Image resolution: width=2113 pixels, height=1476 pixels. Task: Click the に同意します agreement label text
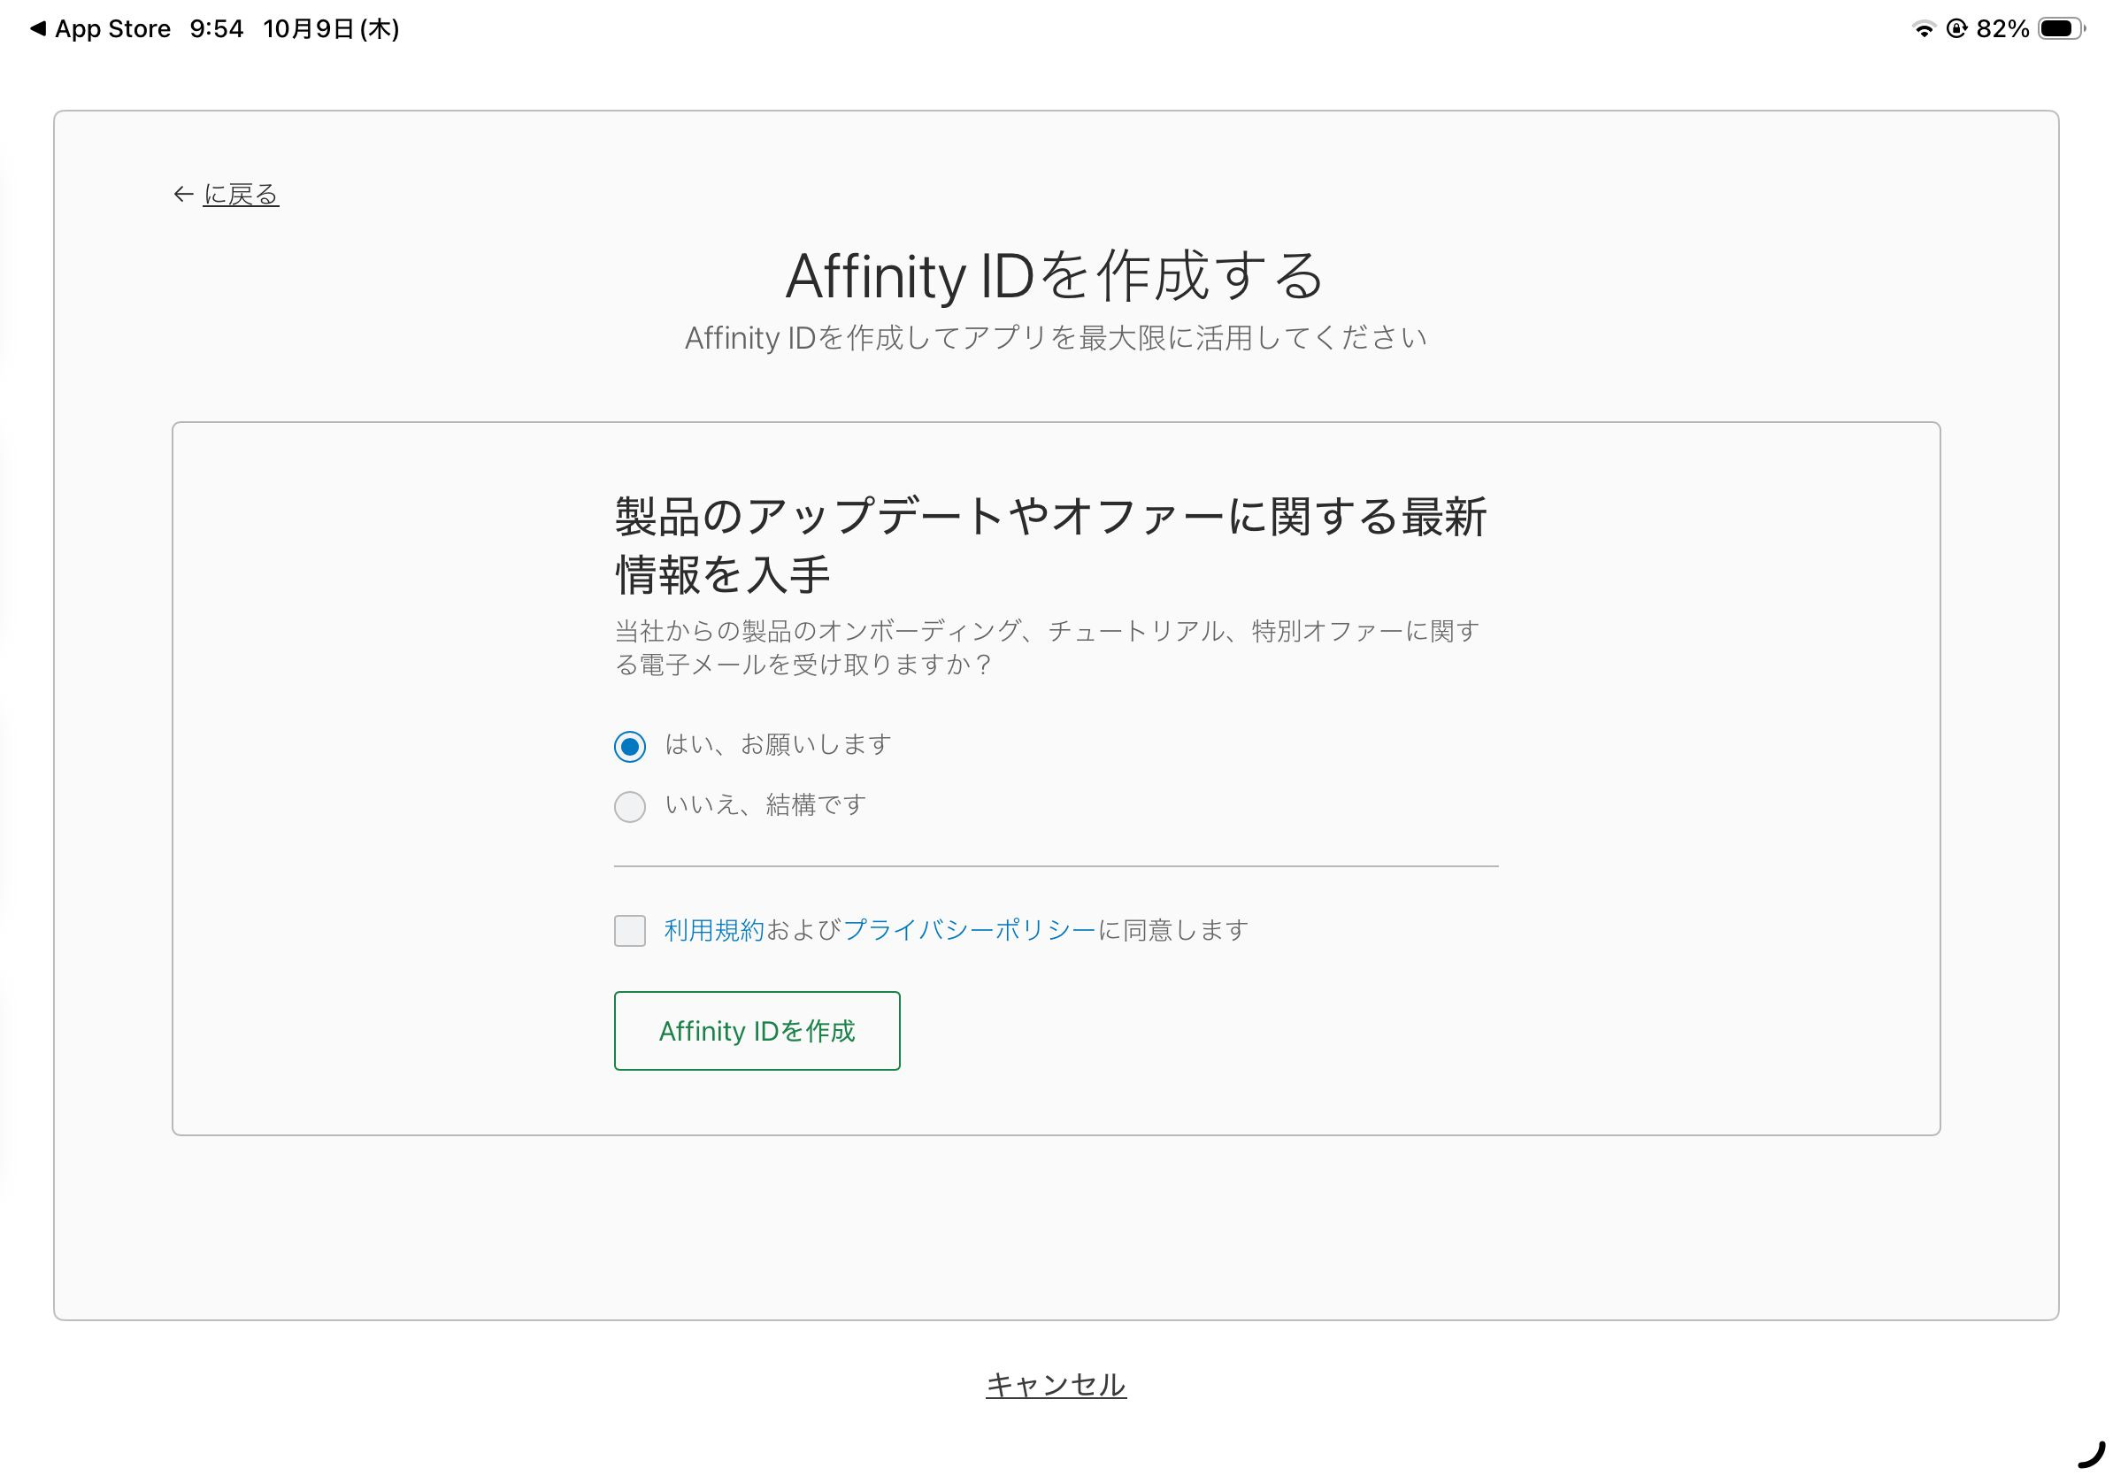click(x=1173, y=930)
